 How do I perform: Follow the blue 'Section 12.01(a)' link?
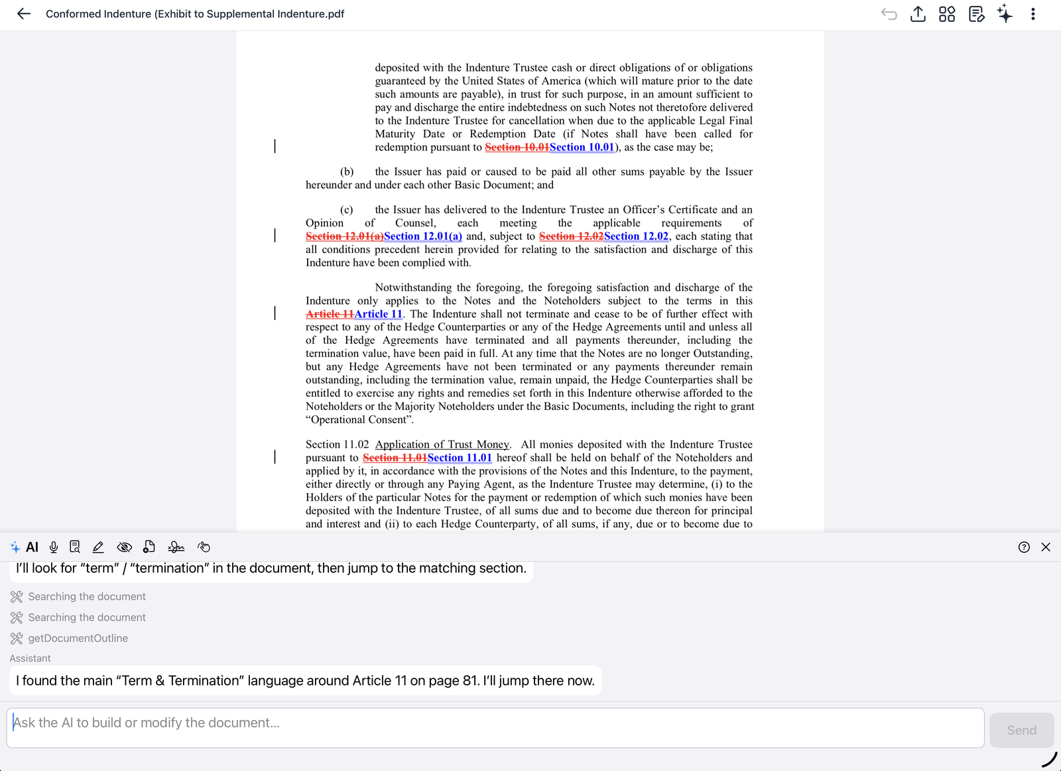pyautogui.click(x=423, y=236)
